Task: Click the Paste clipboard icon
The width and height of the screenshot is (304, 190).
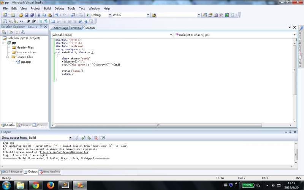Action: (x=50, y=15)
